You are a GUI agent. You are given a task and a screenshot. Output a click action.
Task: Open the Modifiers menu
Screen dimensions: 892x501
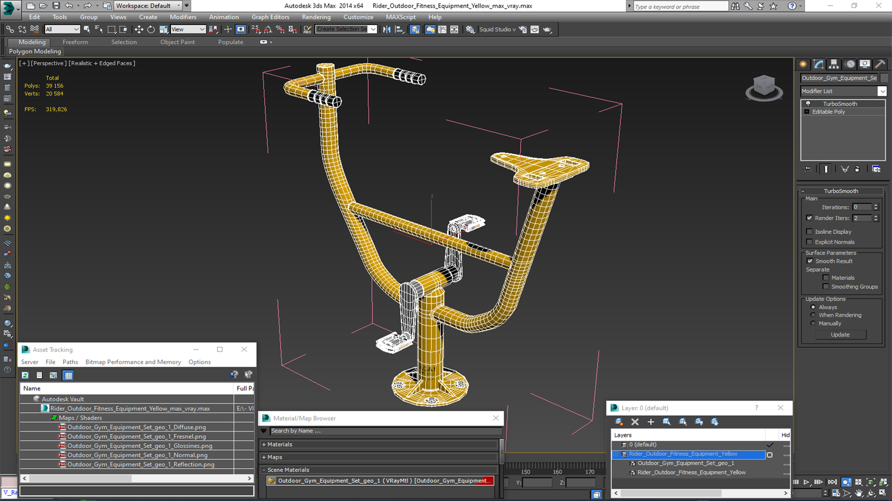(183, 17)
